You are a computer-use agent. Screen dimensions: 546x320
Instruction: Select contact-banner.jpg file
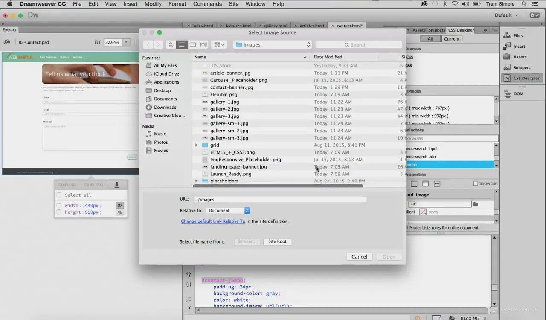tap(232, 87)
